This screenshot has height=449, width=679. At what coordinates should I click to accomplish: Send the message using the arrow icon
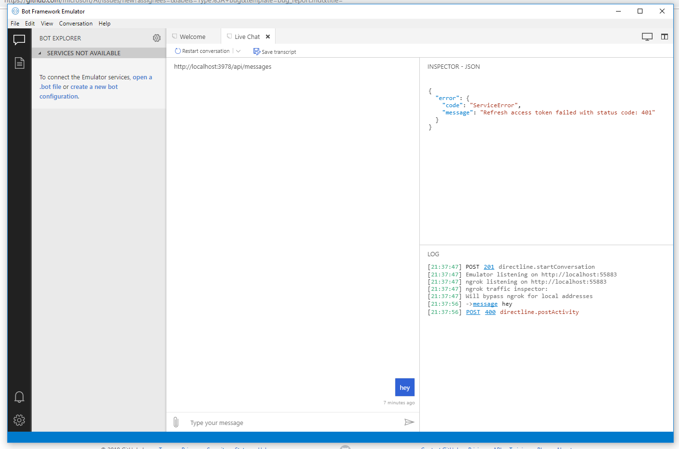[409, 422]
